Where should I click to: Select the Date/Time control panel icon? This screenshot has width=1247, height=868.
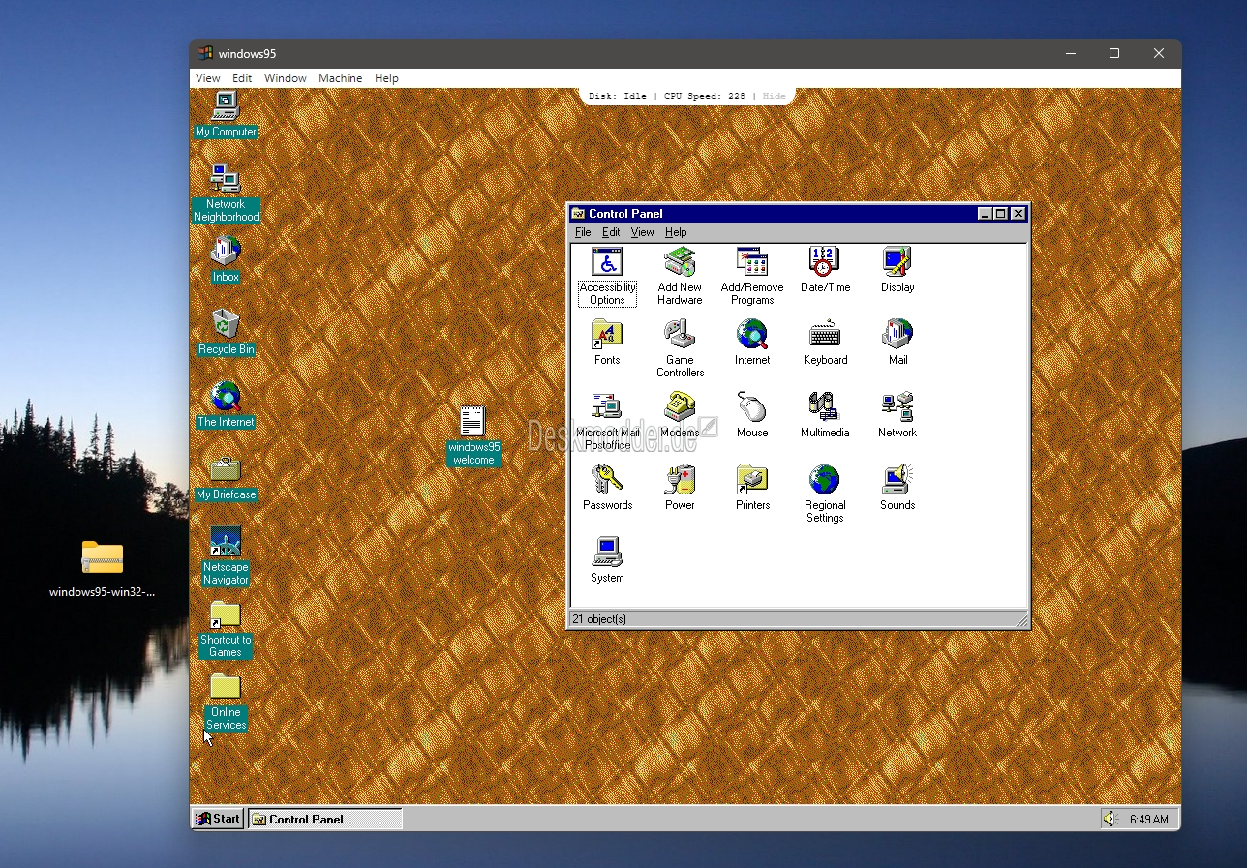[825, 262]
